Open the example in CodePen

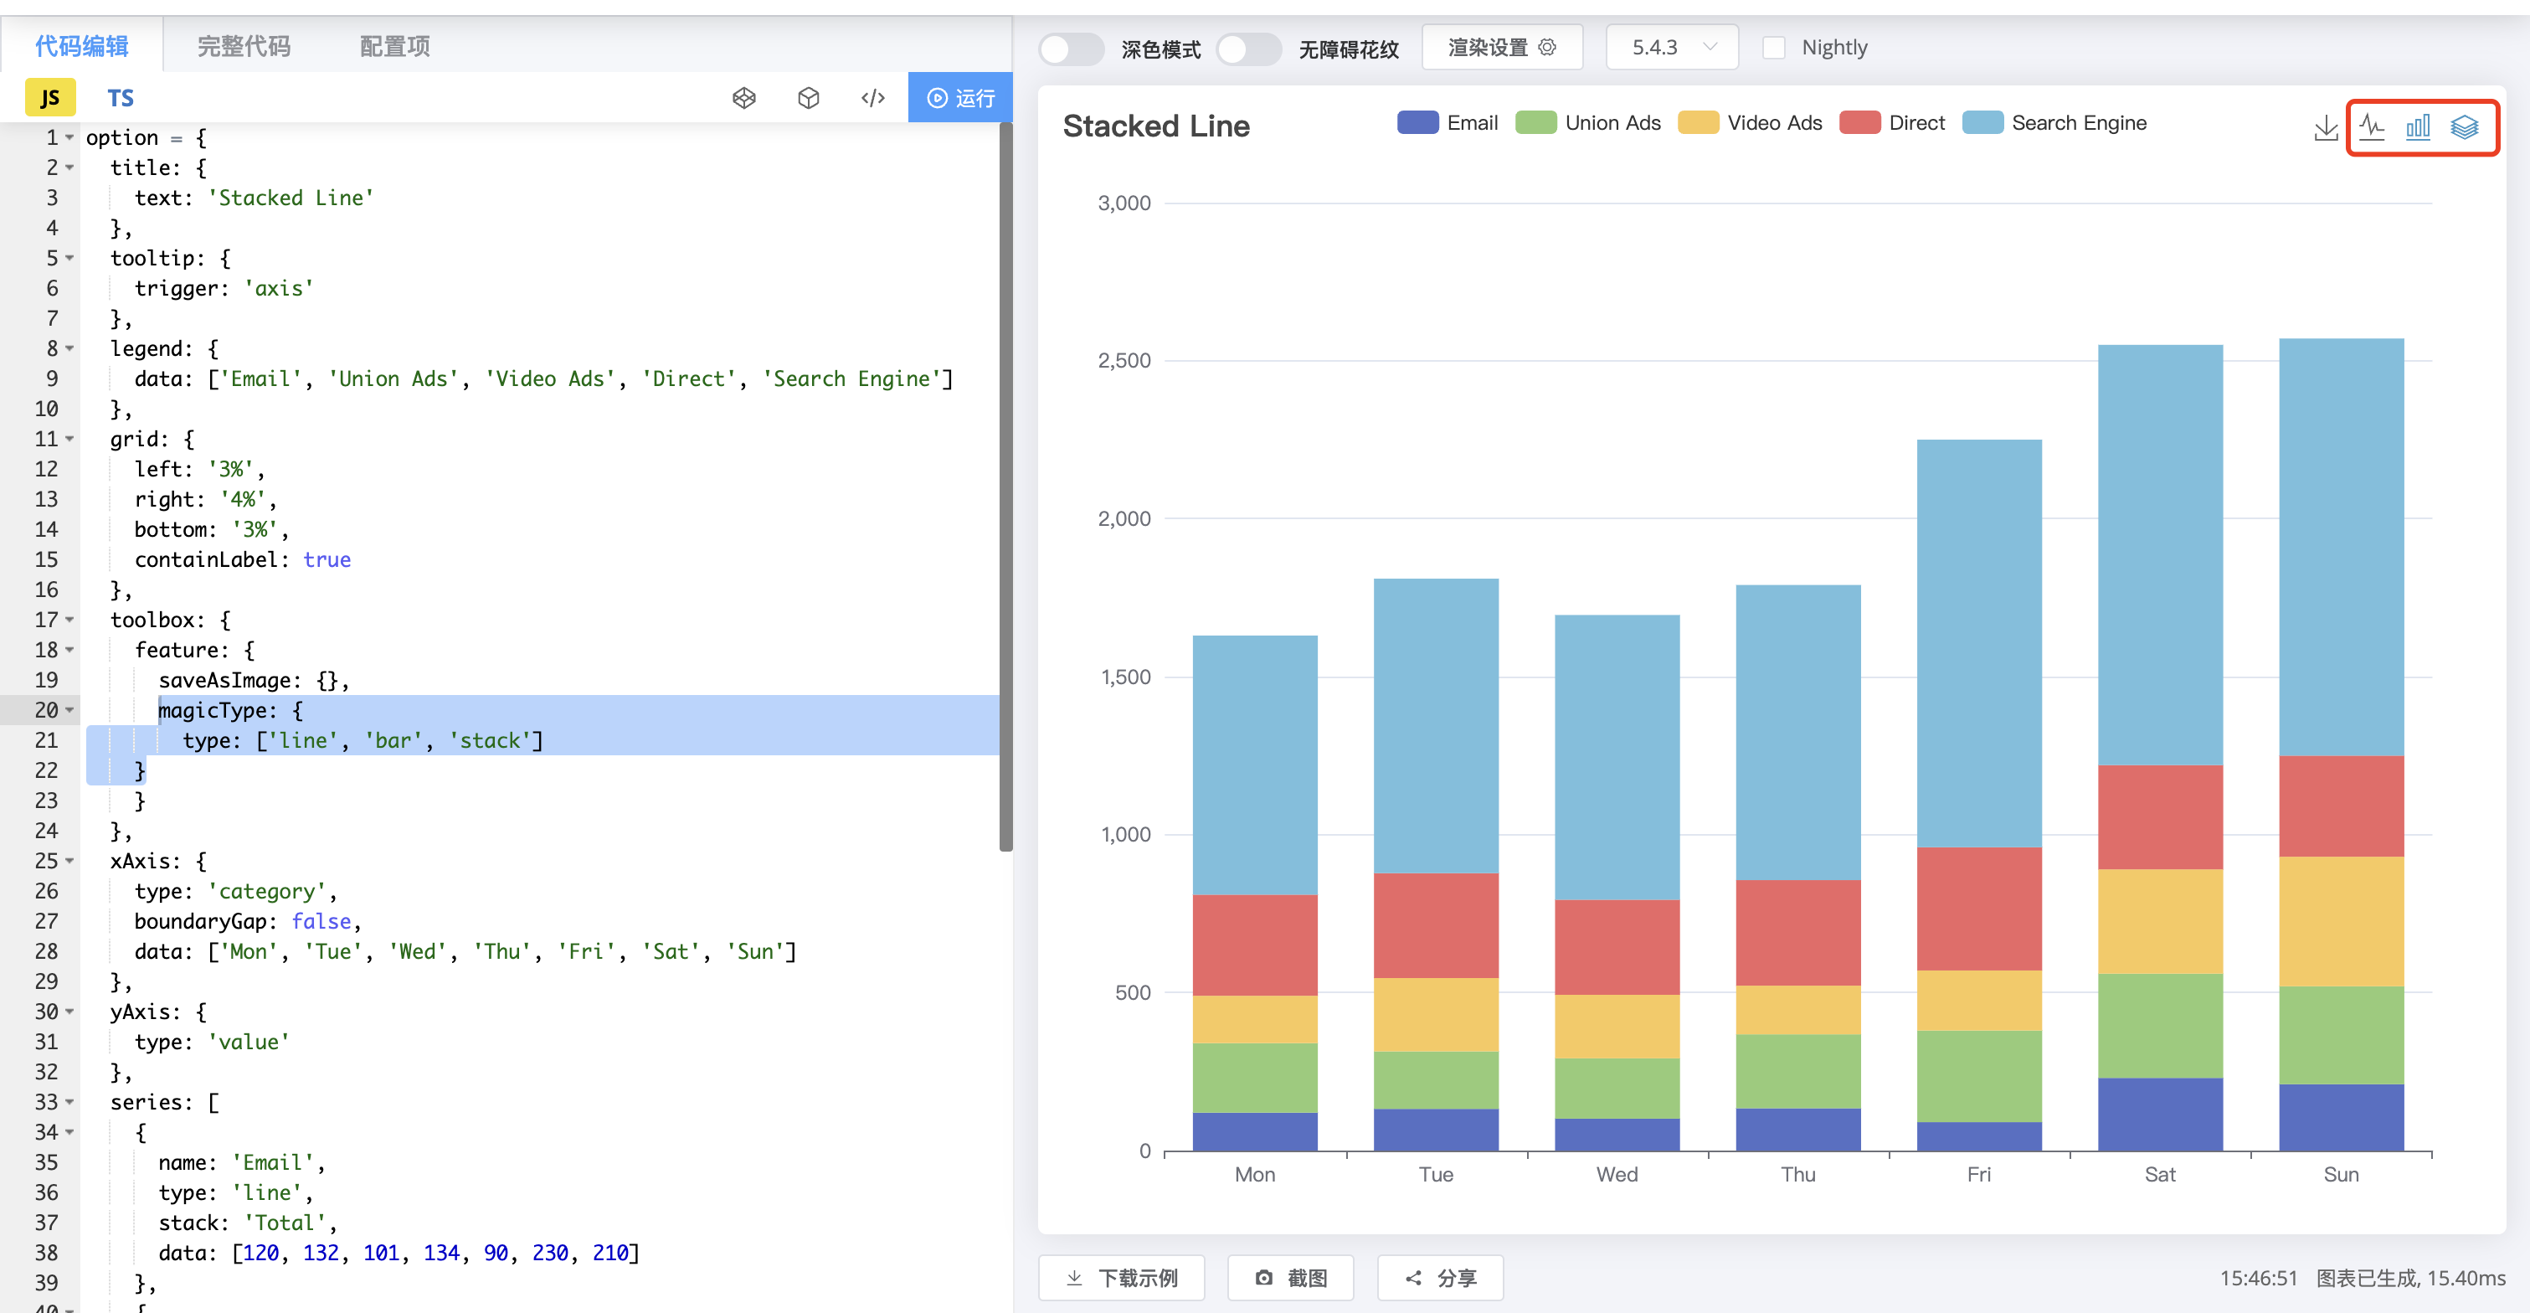(x=743, y=97)
